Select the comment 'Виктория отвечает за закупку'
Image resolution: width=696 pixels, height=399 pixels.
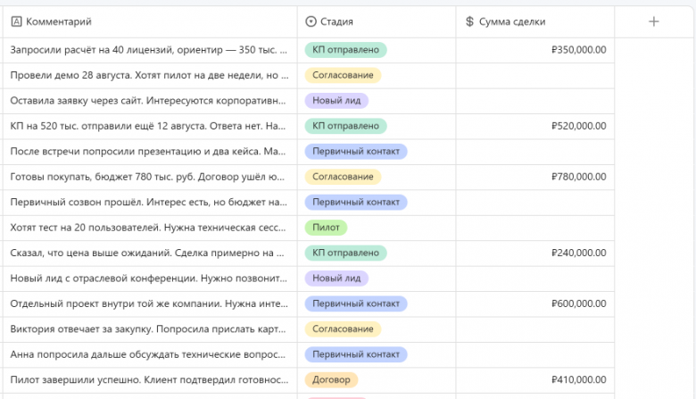tap(150, 328)
